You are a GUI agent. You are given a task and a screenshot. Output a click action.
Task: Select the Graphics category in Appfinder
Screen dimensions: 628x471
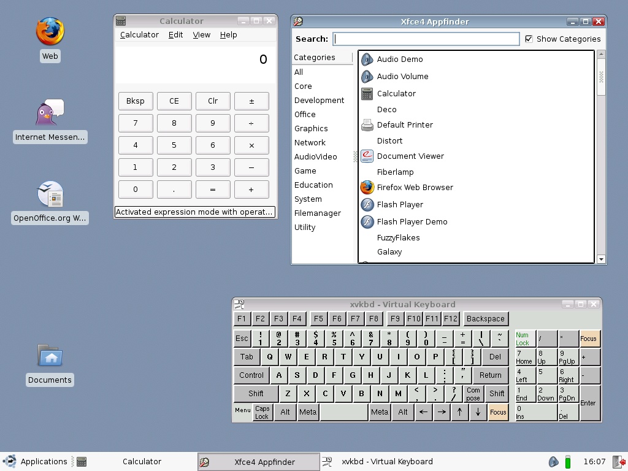(x=311, y=129)
